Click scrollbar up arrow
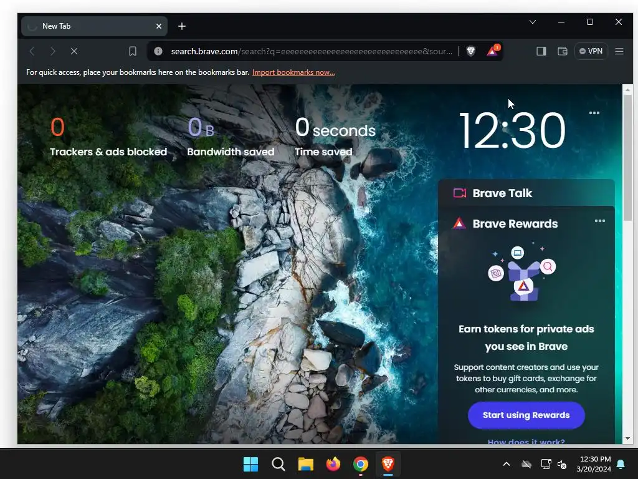Screen dimensions: 638x479 pyautogui.click(x=627, y=89)
